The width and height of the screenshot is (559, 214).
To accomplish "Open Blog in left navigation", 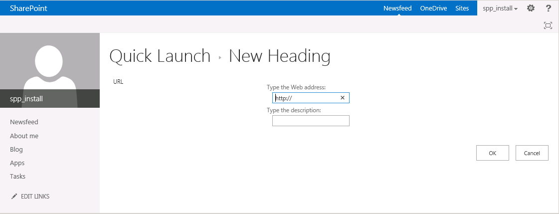I will [16, 150].
